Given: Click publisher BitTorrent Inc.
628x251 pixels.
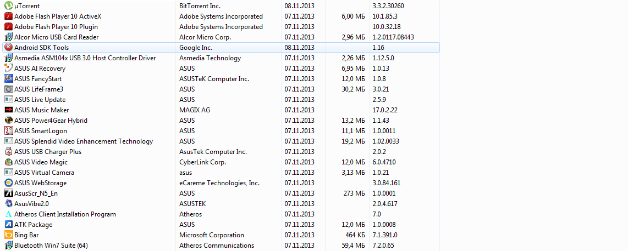Looking at the screenshot, I should point(200,6).
